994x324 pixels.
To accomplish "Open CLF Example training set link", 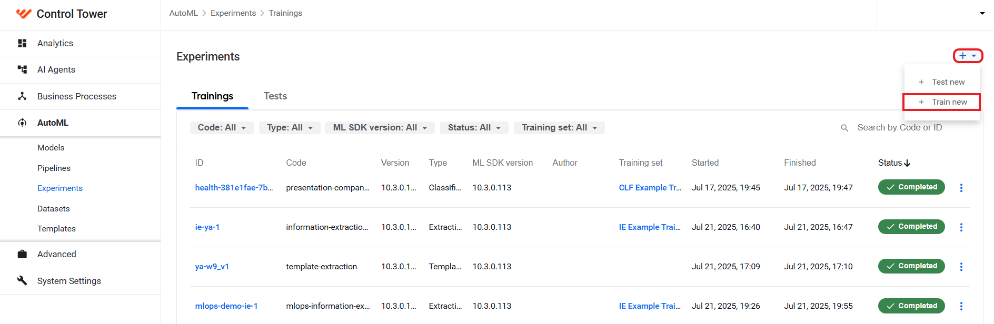I will tap(650, 188).
